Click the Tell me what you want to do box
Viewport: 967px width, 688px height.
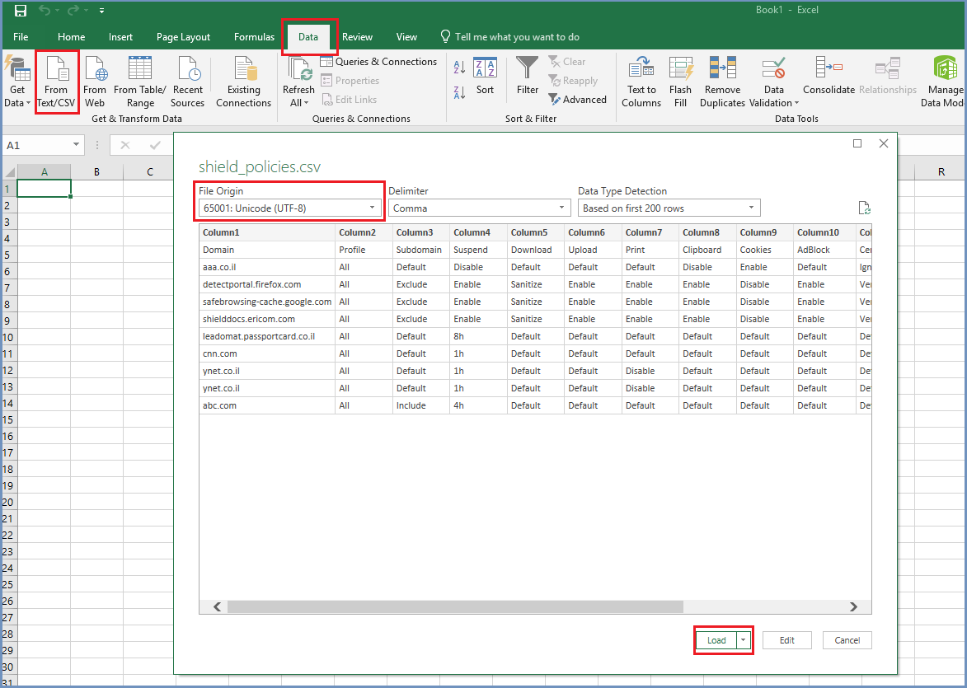(510, 37)
